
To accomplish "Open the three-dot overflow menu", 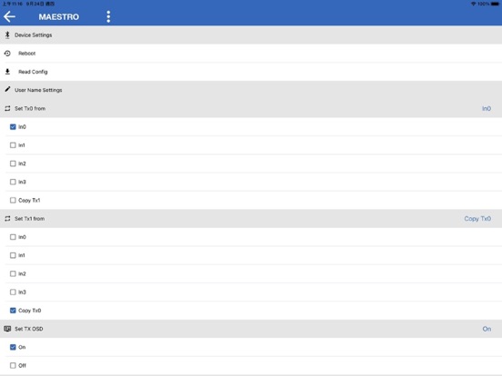I will [108, 16].
